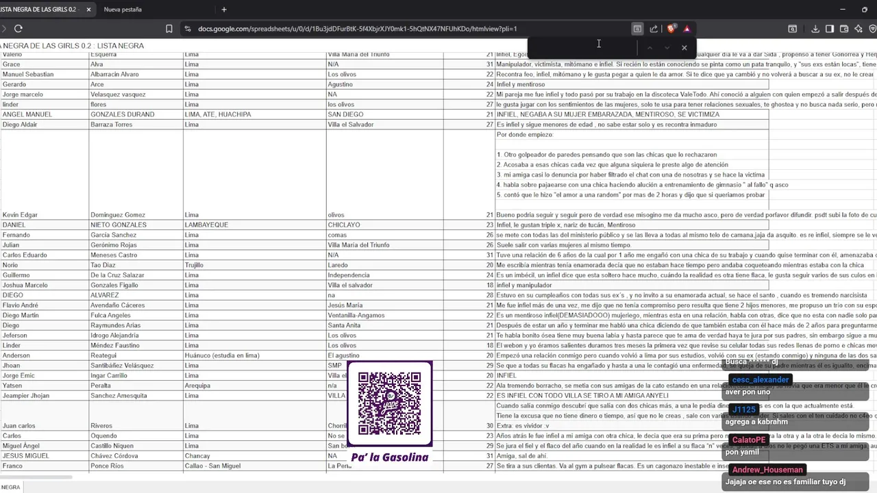Open Brave Rewards triangle icon
877x493 pixels.
[687, 29]
